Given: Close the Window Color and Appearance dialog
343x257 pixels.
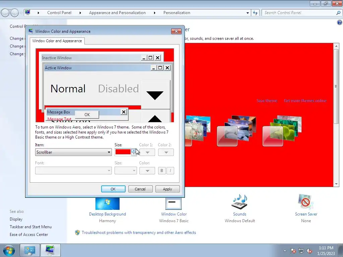Looking at the screenshot, I should [x=176, y=31].
